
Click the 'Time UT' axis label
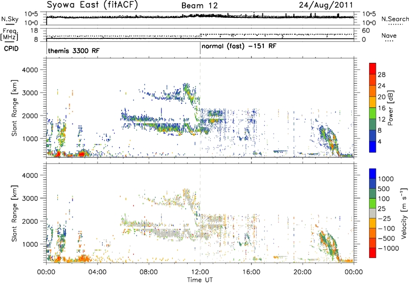[200, 280]
